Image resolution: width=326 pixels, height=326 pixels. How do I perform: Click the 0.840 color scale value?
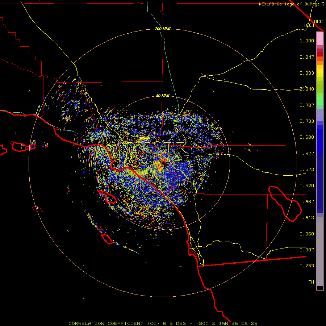[307, 89]
